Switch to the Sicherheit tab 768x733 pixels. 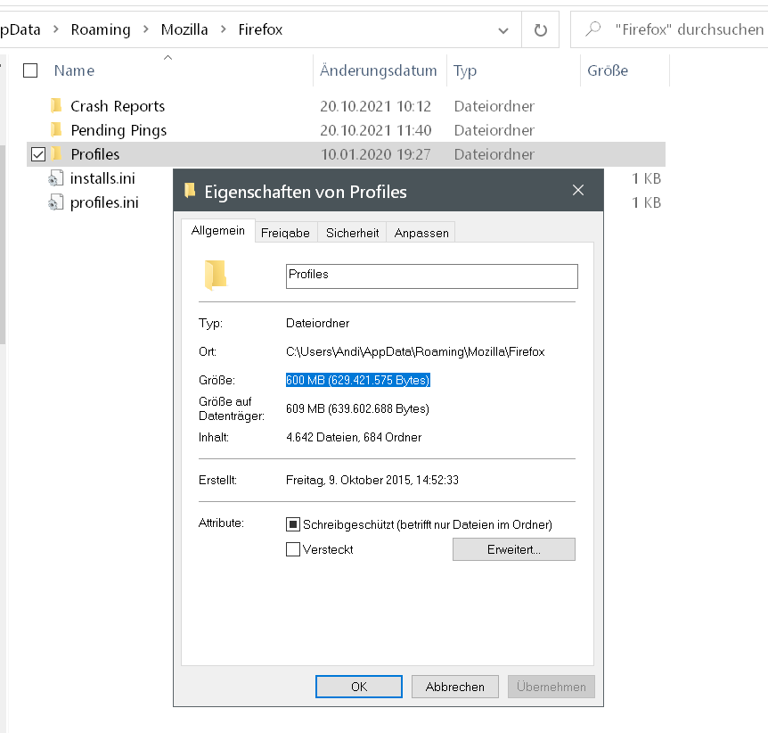point(352,233)
